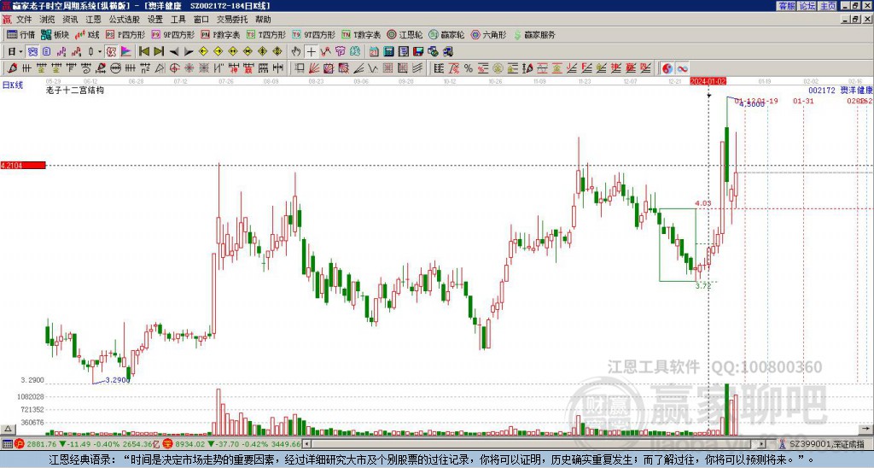The width and height of the screenshot is (874, 468).
Task: Click the K线 toolbar button
Action: [x=87, y=34]
